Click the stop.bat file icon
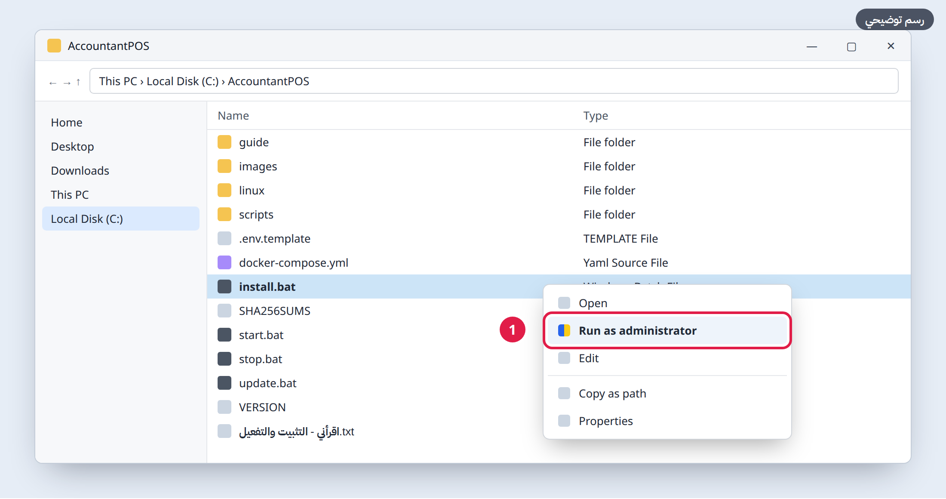The width and height of the screenshot is (946, 499). [x=224, y=359]
